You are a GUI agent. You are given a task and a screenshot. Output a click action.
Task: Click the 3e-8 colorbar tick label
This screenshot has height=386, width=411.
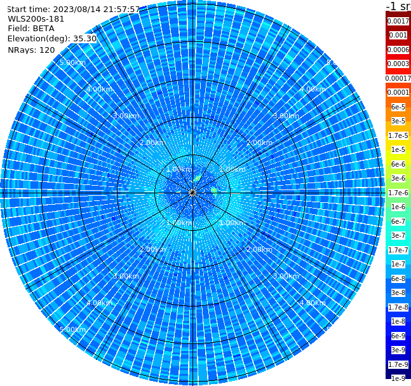[398, 293]
